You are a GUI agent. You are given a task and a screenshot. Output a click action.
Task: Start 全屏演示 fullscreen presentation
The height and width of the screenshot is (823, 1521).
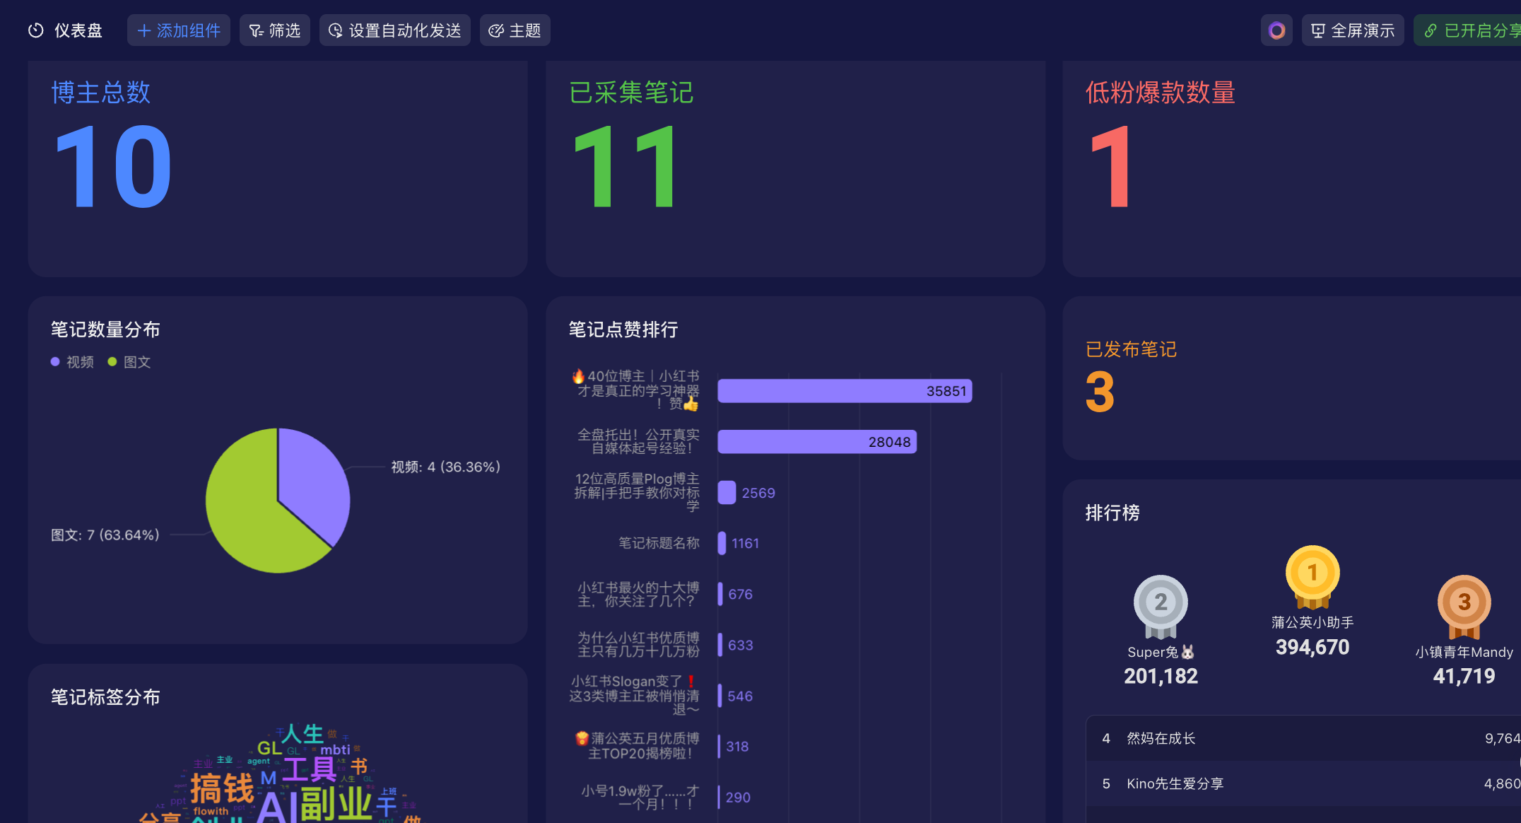(1353, 30)
